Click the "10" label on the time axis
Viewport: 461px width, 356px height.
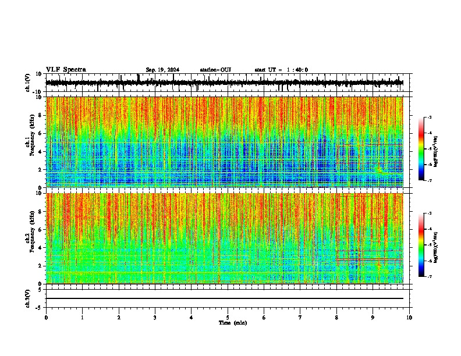pos(409,318)
